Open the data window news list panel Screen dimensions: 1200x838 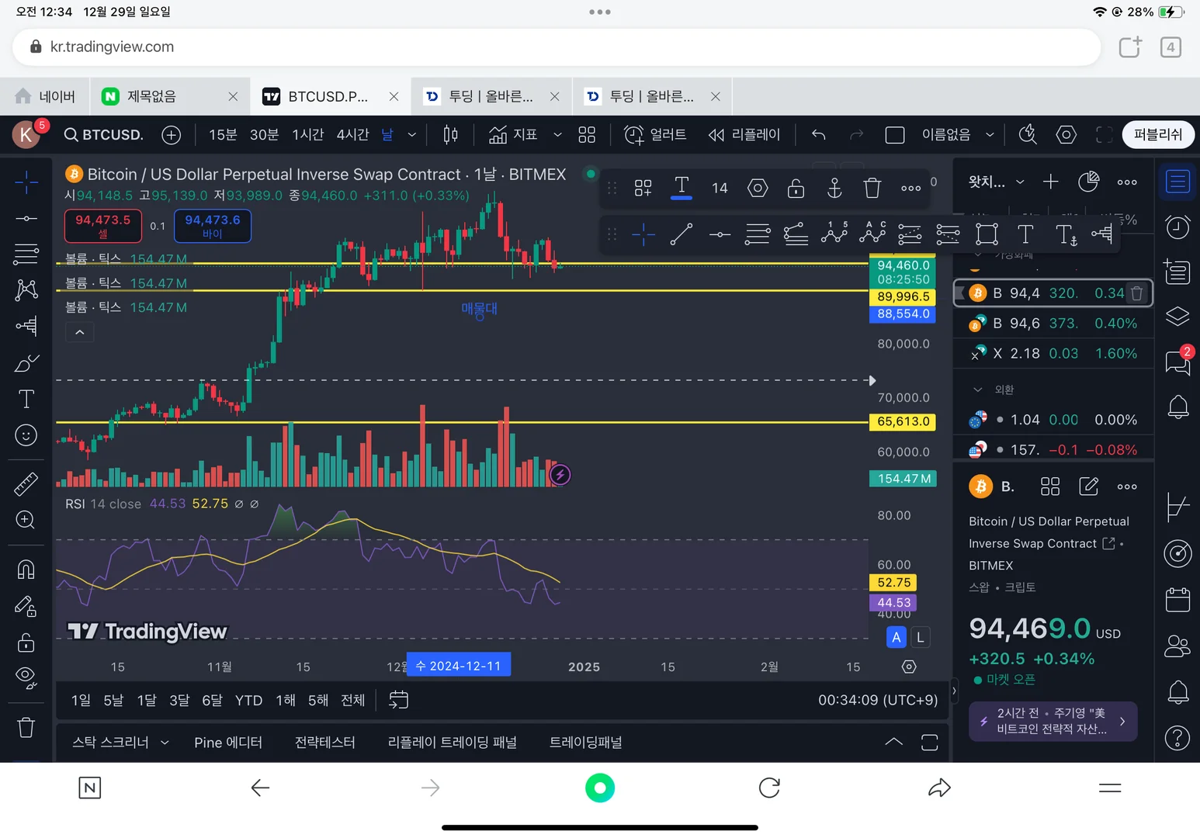pos(1177,272)
